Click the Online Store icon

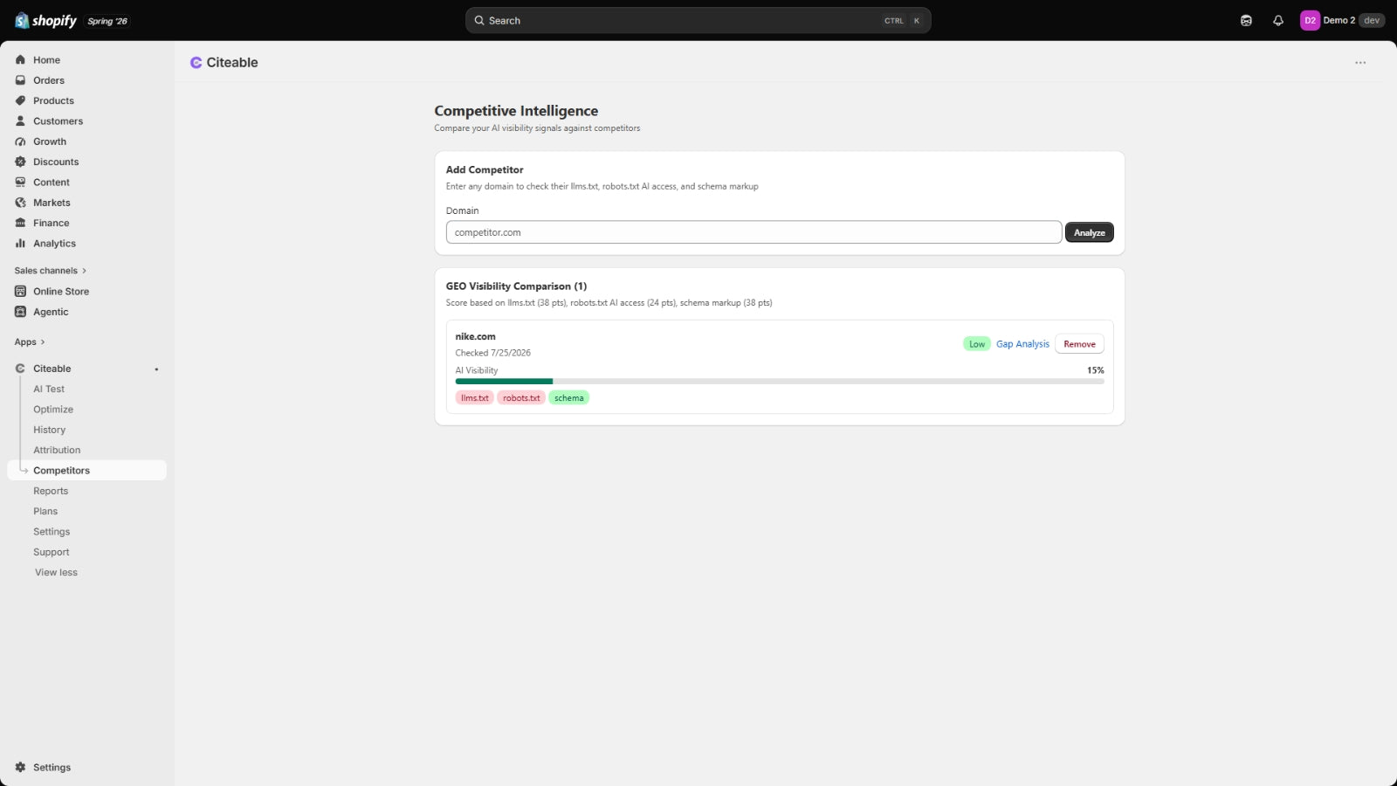[20, 292]
